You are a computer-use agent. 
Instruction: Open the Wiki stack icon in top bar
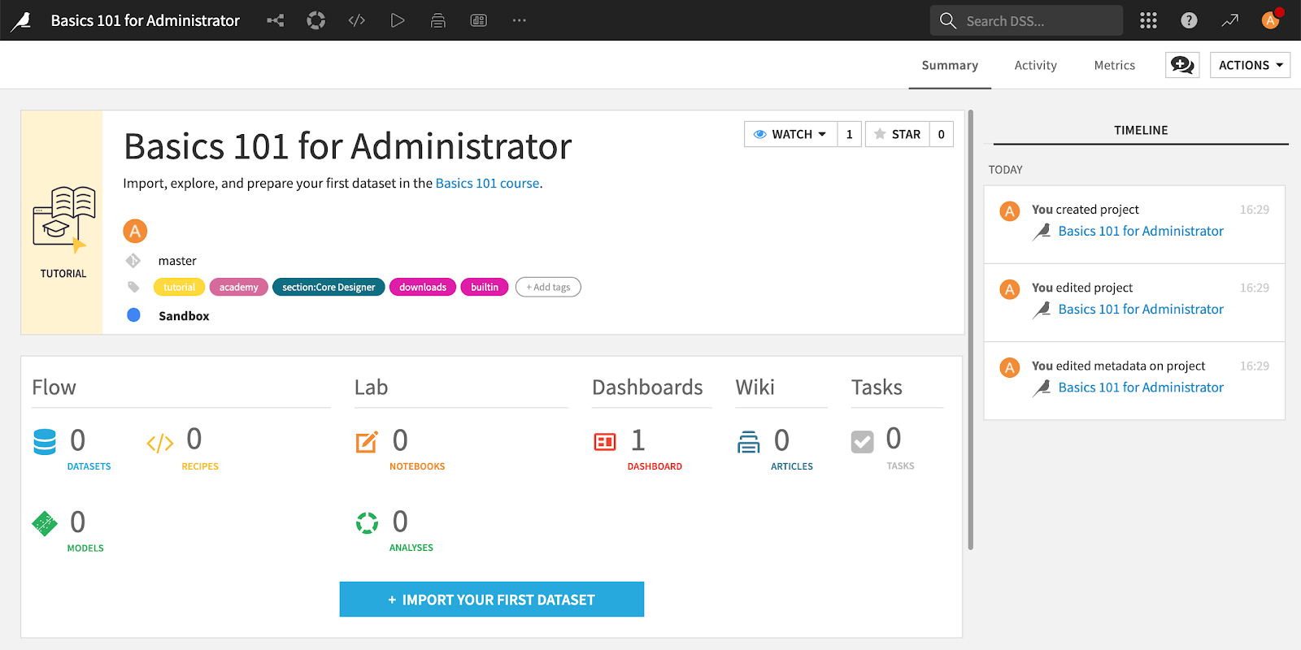pos(438,20)
